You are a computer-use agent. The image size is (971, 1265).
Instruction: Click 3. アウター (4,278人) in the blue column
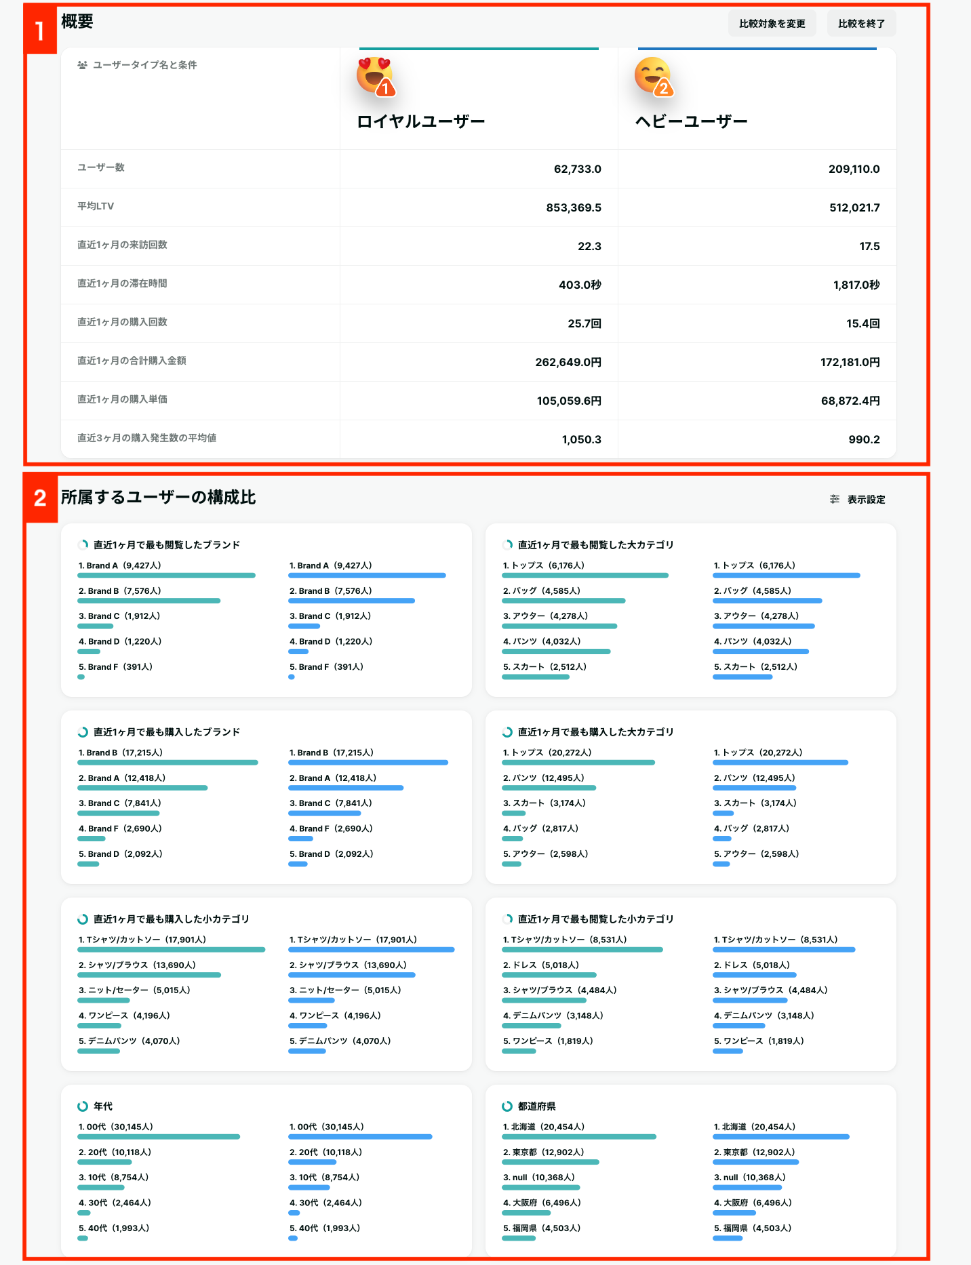coord(756,616)
